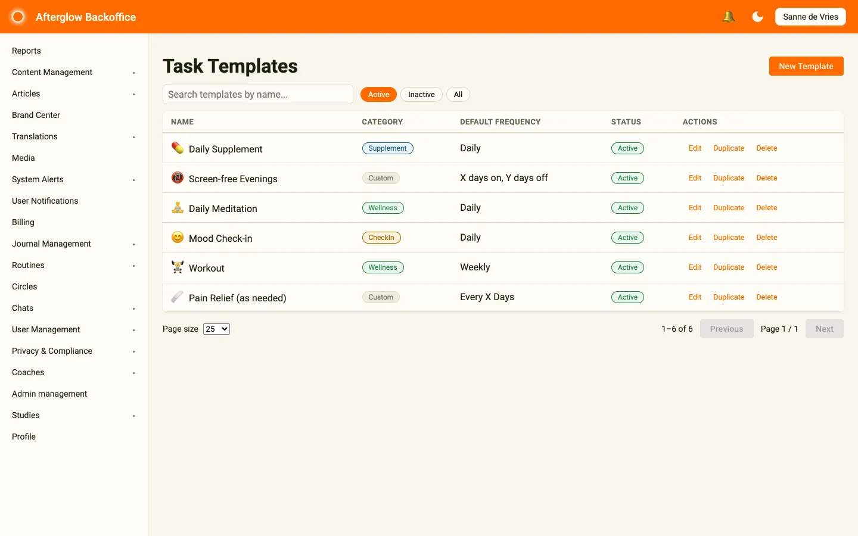Expand the System Alerts submenu arrow
858x536 pixels.
[134, 180]
